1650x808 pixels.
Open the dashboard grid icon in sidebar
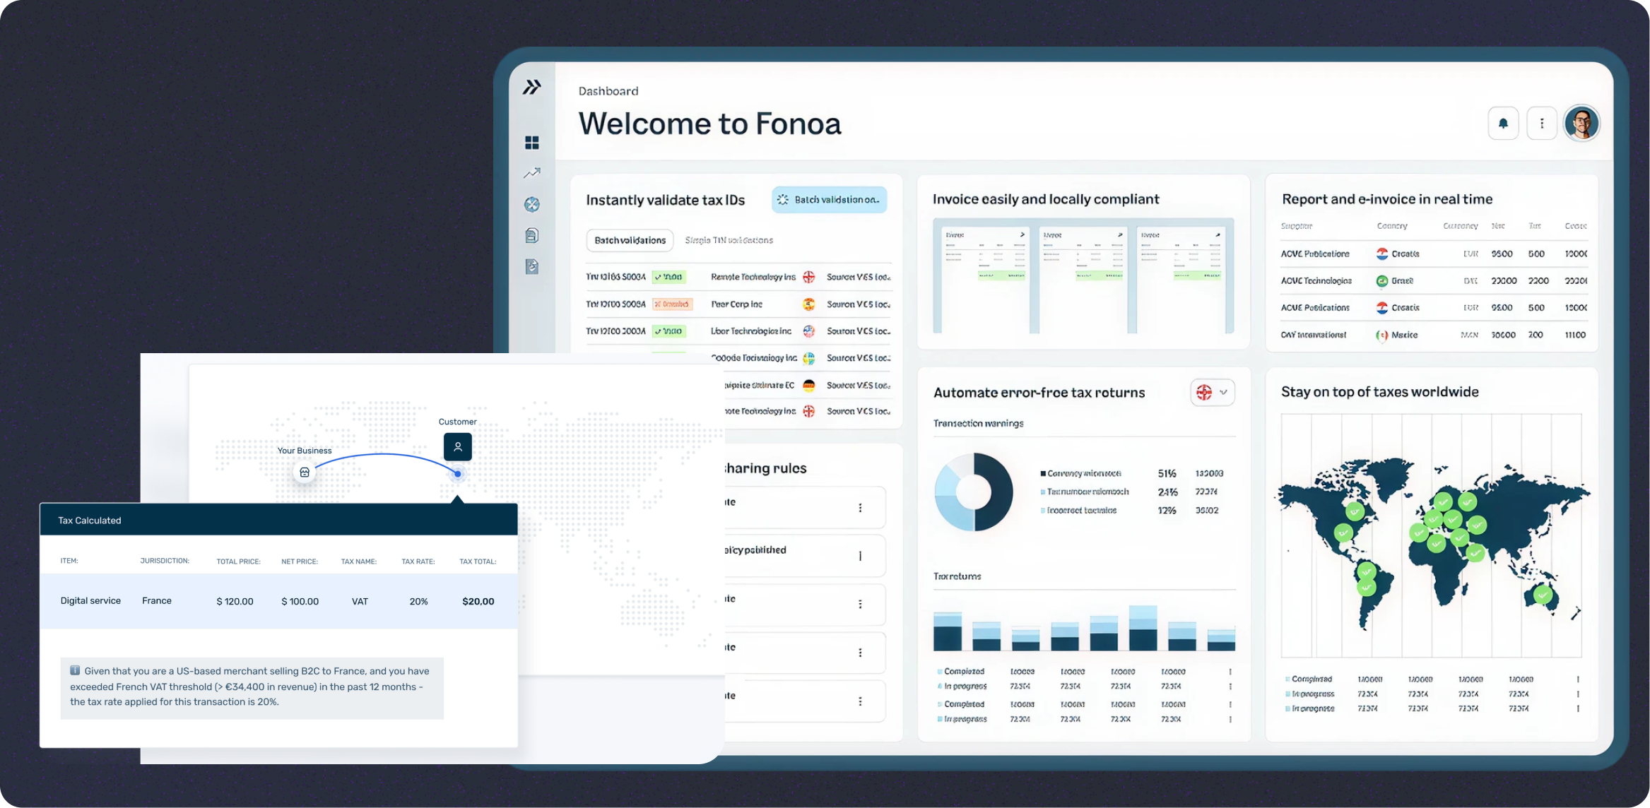[532, 143]
